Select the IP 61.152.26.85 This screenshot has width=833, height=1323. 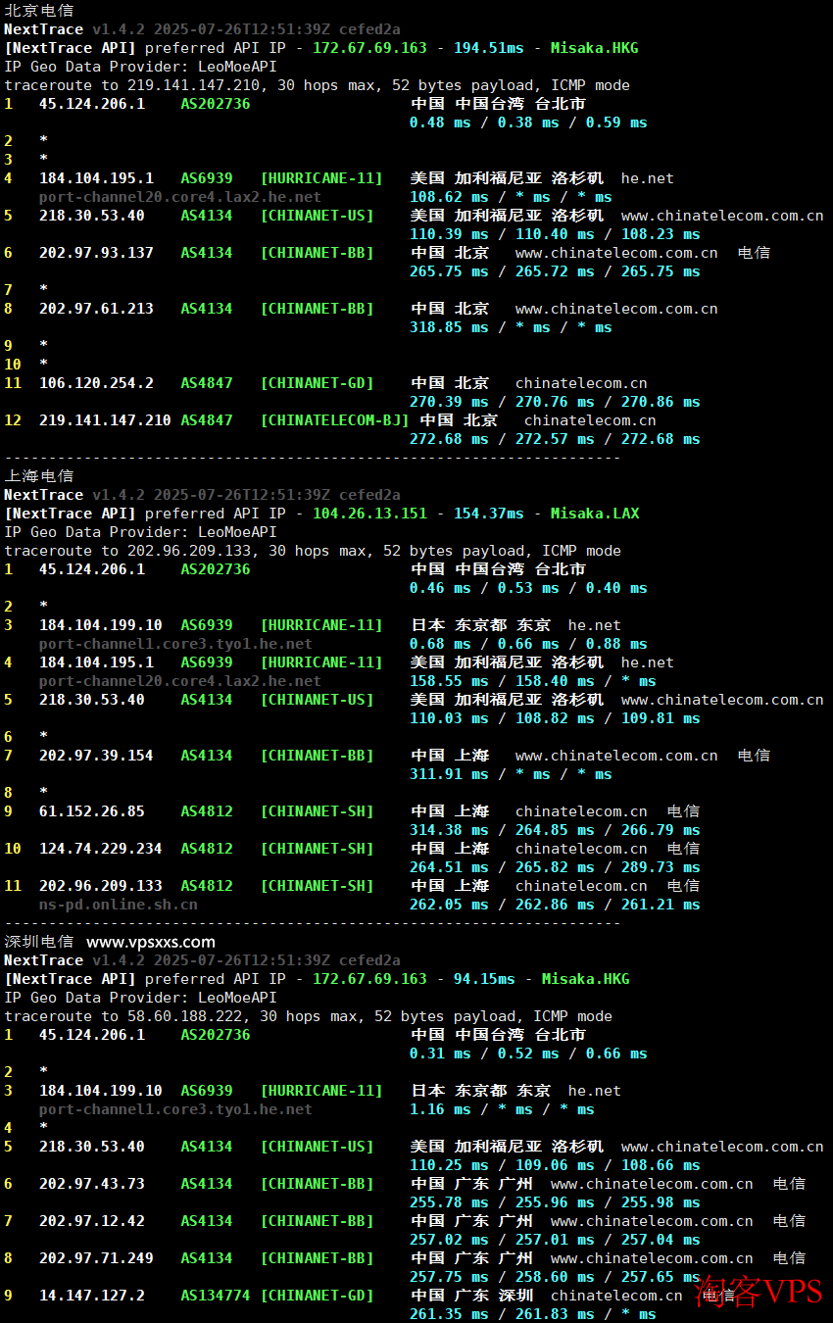[x=91, y=811]
